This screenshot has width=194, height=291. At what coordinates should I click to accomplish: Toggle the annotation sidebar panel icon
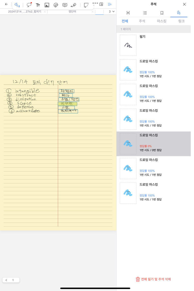coord(110,4)
